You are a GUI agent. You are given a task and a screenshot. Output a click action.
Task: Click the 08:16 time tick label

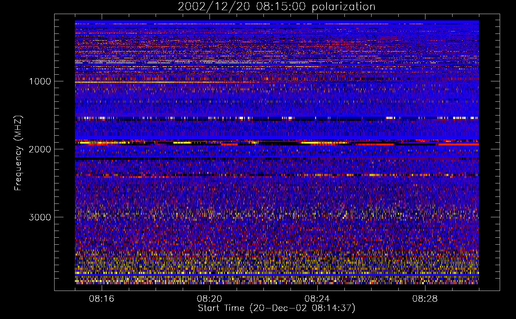pyautogui.click(x=102, y=299)
